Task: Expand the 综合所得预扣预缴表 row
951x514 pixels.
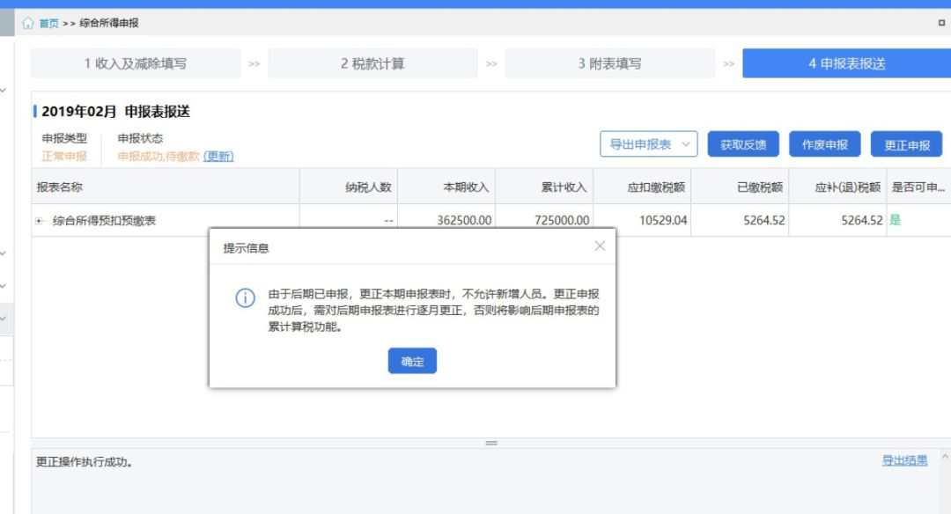Action: (40, 221)
